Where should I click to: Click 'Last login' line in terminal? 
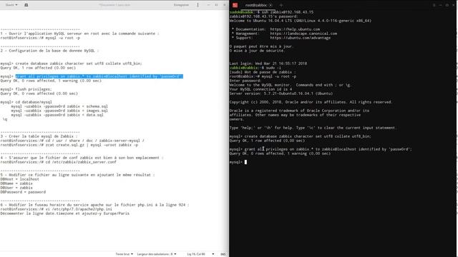[x=268, y=64]
